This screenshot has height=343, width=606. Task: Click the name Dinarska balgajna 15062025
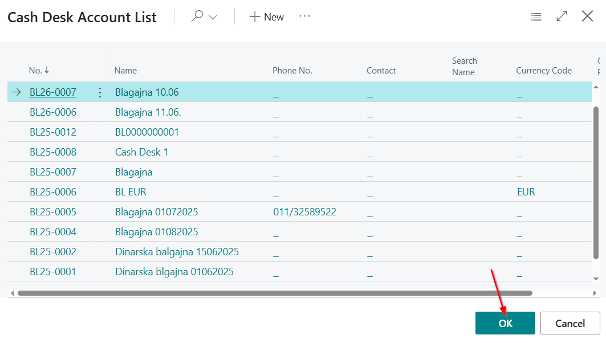177,252
